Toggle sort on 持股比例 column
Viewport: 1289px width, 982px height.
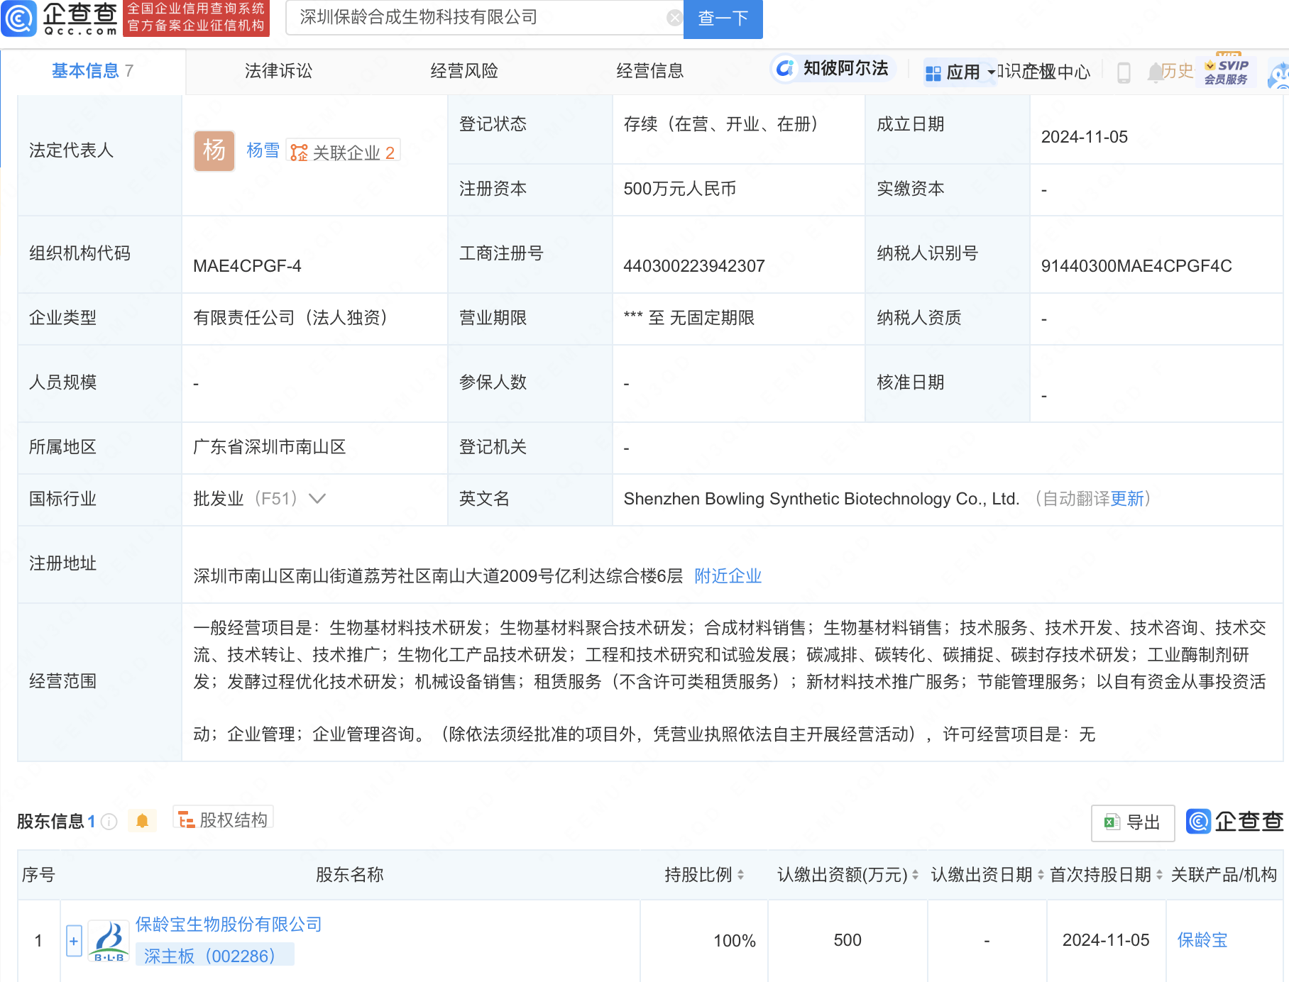click(742, 875)
